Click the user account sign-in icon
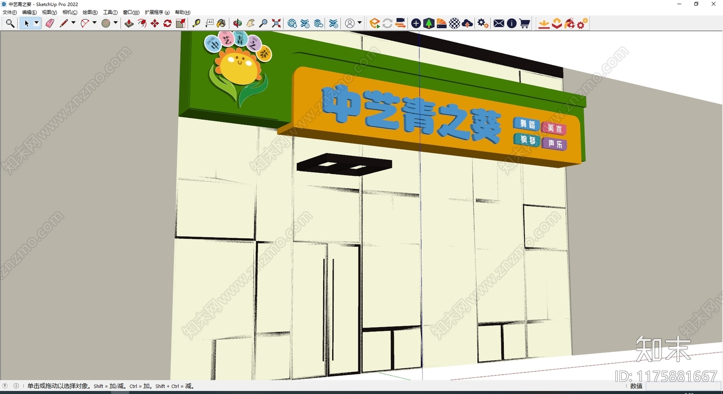The image size is (723, 394). tap(350, 23)
